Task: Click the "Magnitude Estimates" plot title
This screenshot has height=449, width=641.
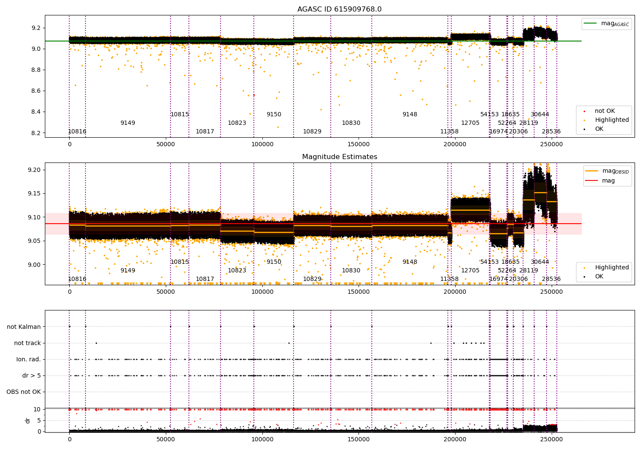Action: 339,157
